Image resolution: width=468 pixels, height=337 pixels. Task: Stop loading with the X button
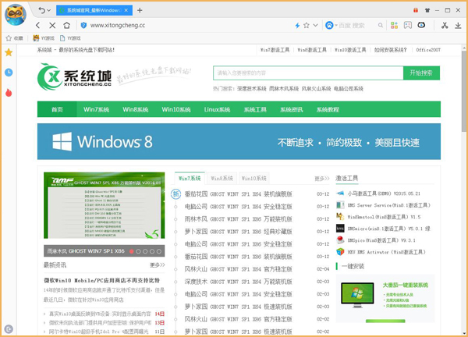52,26
